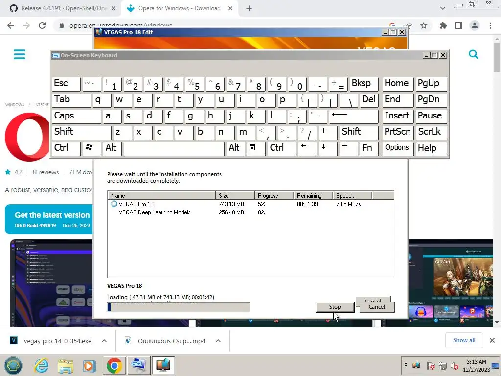
Task: Click site lock icon in address bar
Action: coord(61,25)
